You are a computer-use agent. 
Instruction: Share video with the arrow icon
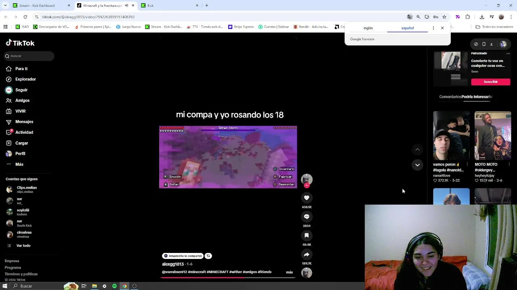coord(307,255)
